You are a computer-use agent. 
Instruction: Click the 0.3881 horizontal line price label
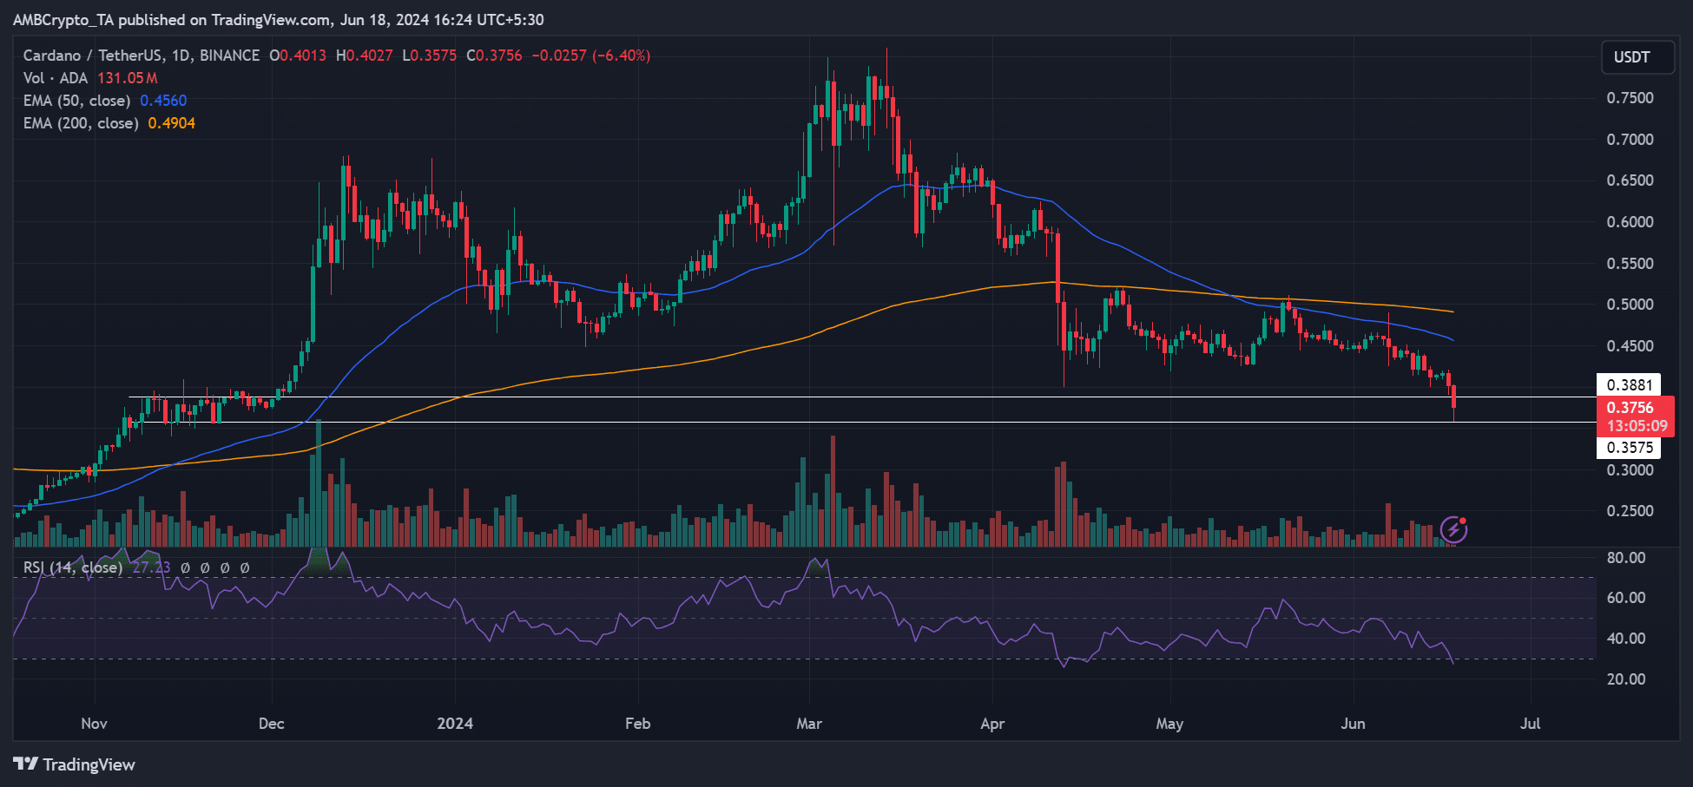1629,385
